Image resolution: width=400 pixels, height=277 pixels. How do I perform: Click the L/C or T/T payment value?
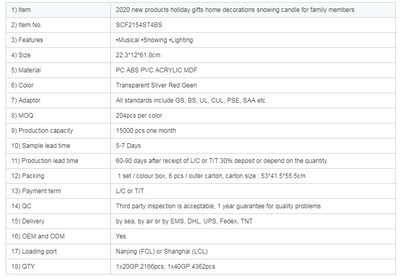[x=130, y=191]
